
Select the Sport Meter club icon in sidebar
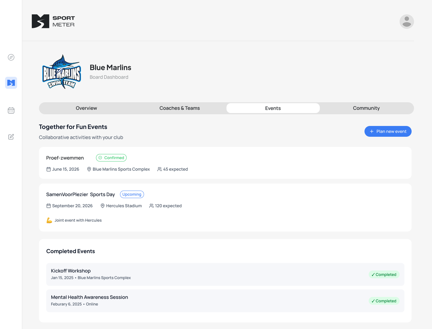point(11,83)
